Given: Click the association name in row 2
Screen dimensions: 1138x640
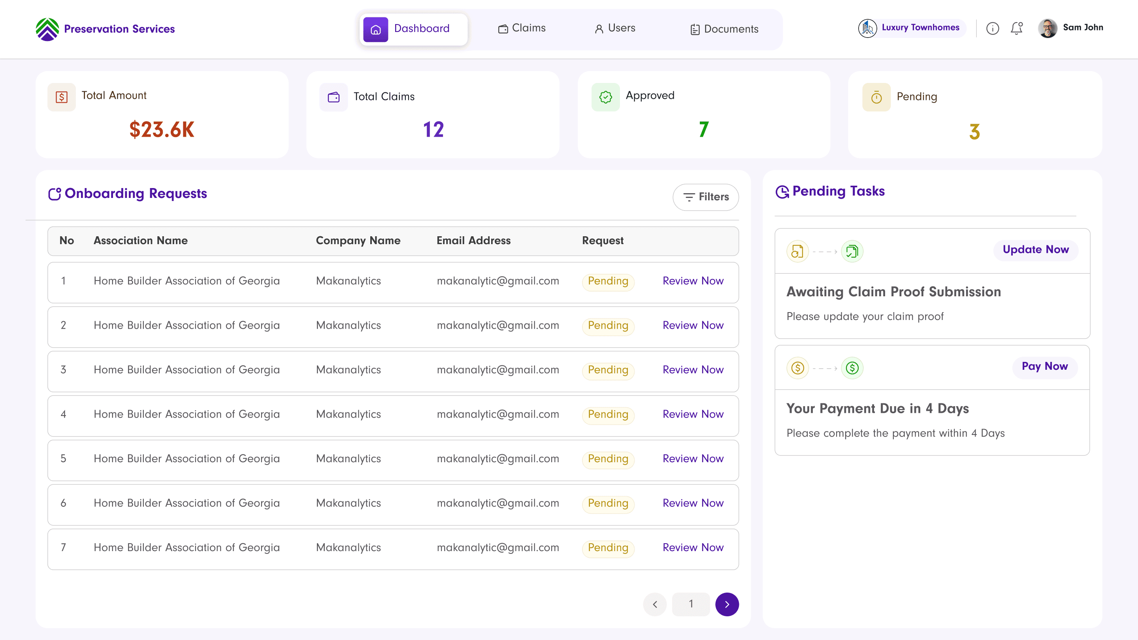Looking at the screenshot, I should 187,326.
